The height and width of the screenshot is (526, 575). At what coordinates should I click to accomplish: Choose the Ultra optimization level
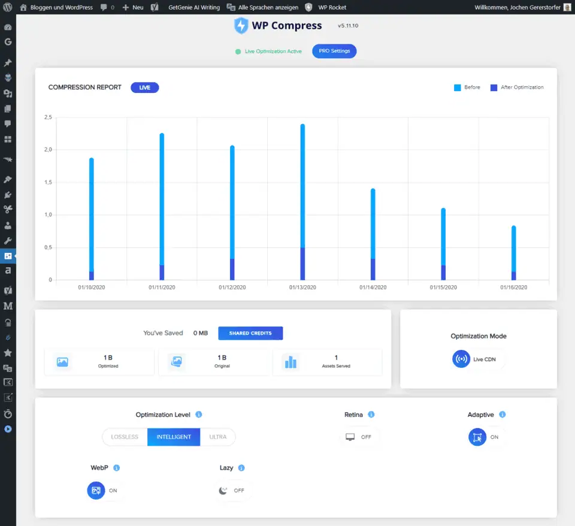(218, 437)
